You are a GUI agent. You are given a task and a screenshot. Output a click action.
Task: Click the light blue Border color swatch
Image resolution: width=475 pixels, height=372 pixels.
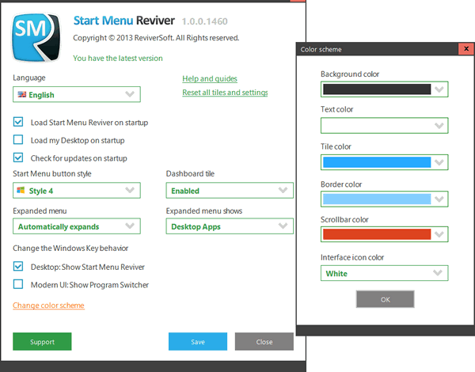click(377, 199)
